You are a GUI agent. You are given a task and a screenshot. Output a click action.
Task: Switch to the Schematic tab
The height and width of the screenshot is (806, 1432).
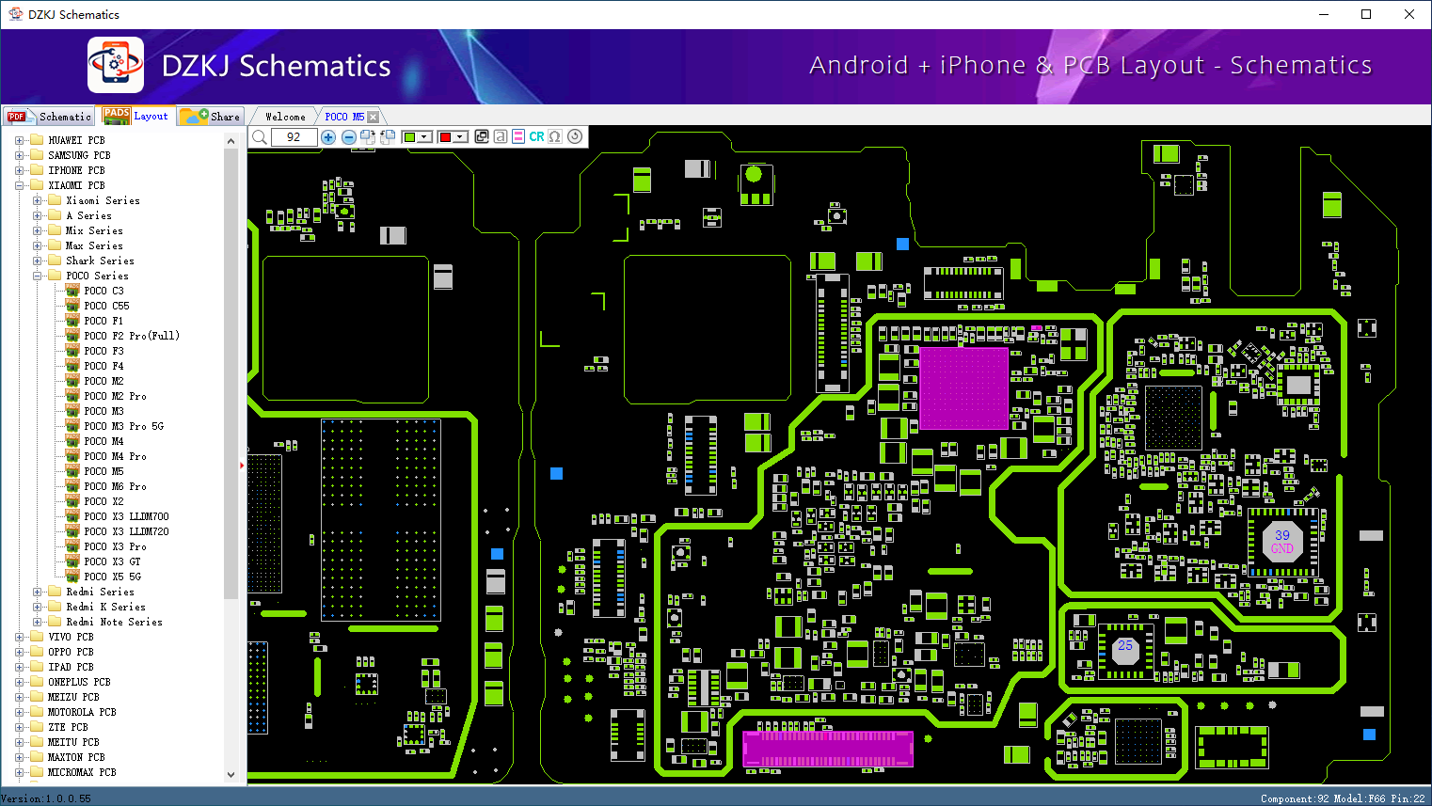click(x=49, y=117)
